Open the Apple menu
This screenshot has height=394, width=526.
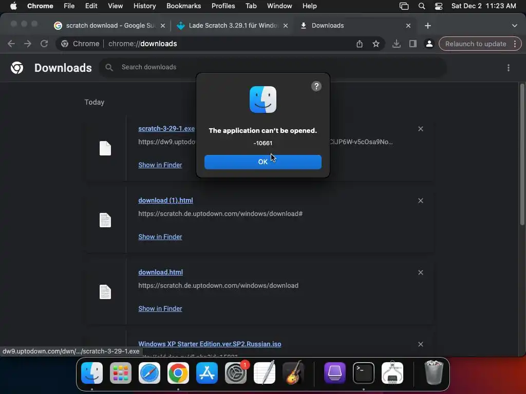pyautogui.click(x=13, y=6)
